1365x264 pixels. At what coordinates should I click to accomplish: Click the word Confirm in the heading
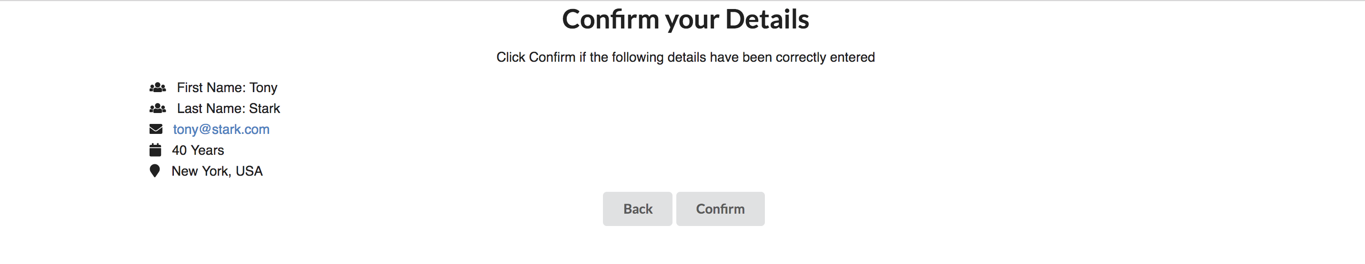tap(611, 19)
